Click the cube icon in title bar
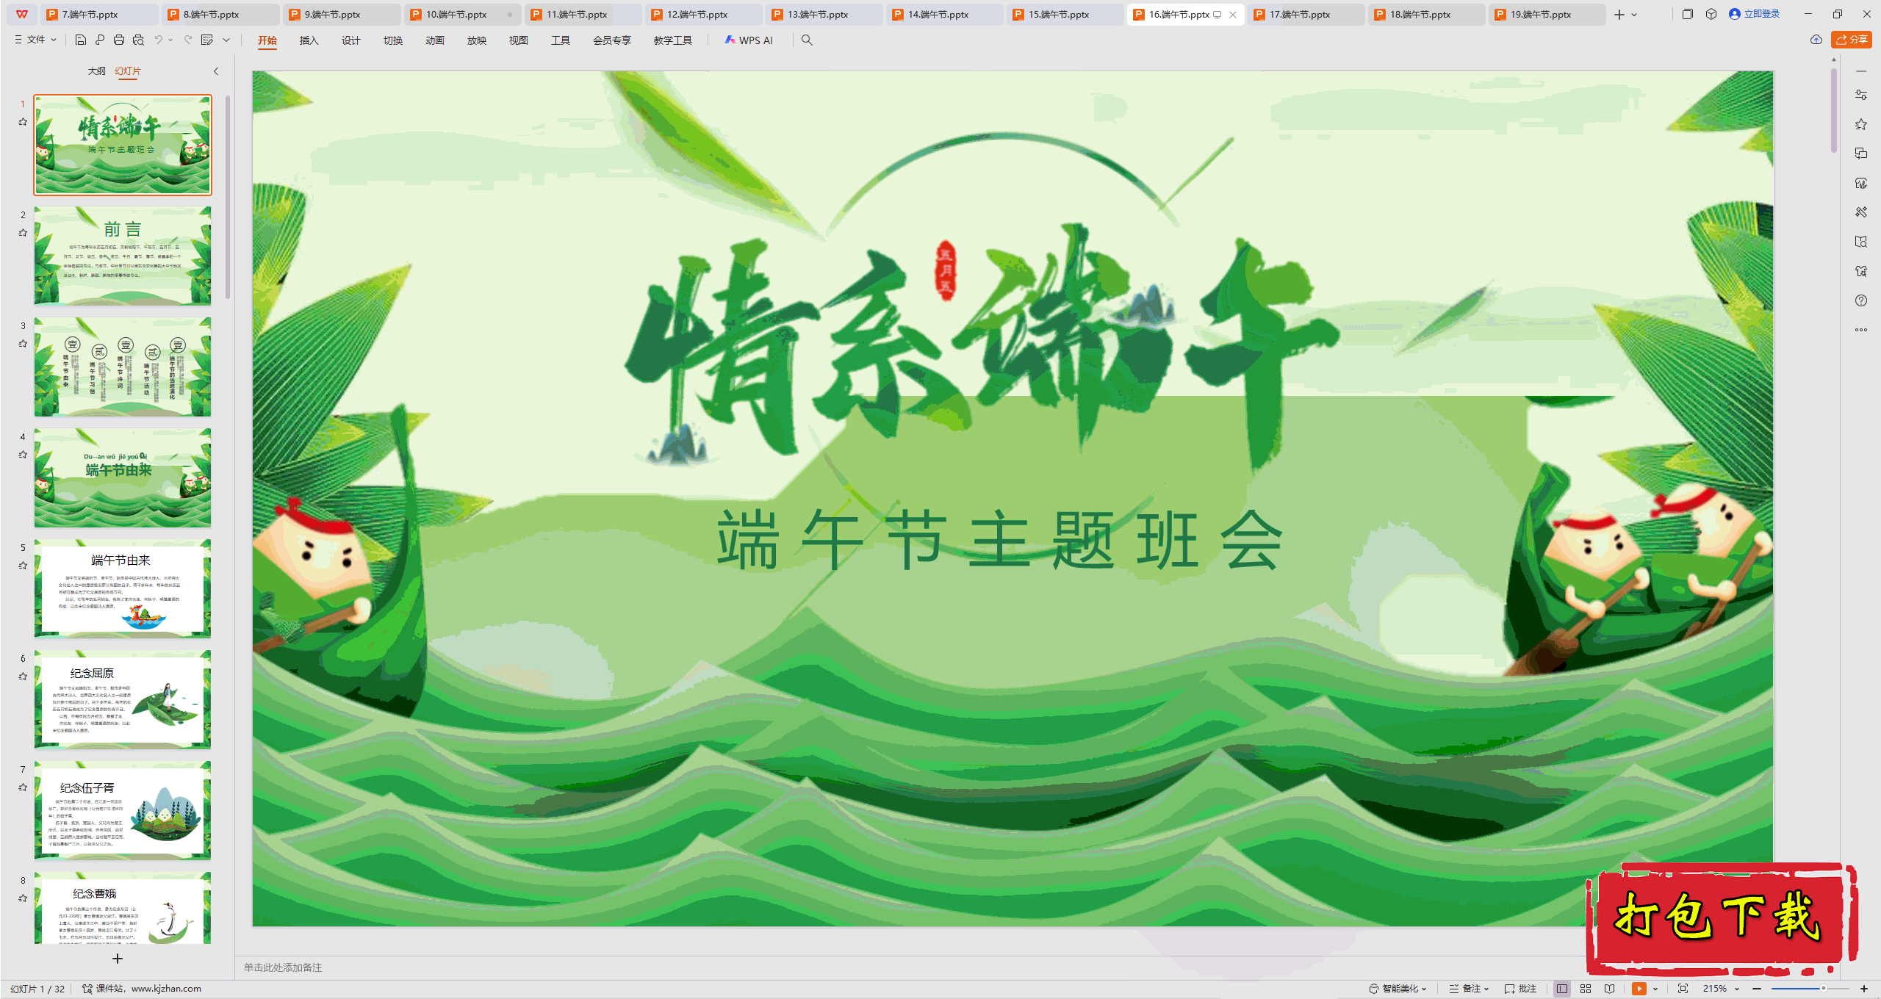Viewport: 1881px width, 999px height. [x=1711, y=14]
